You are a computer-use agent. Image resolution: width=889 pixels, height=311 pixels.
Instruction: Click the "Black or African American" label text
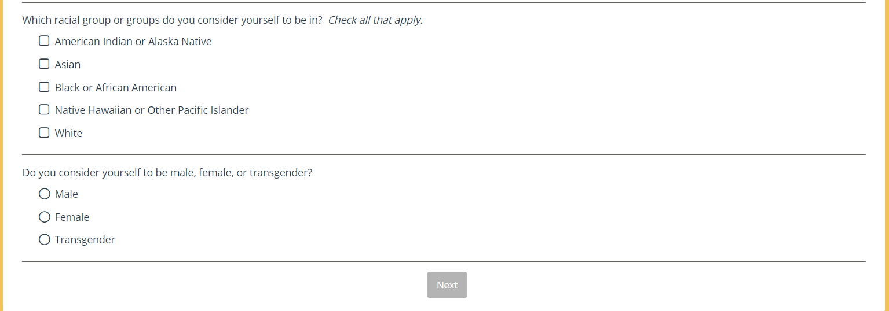[116, 88]
